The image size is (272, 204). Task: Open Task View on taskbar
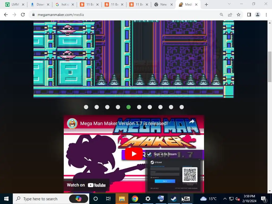[108, 199]
